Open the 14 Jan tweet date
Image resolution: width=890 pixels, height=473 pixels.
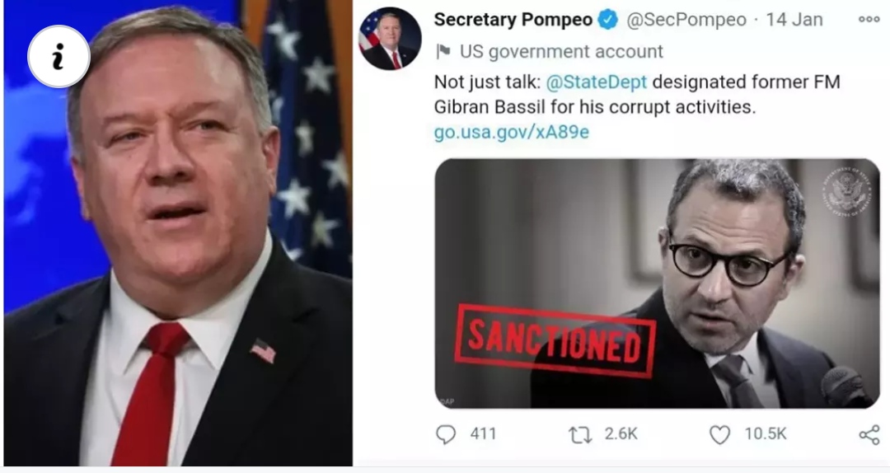pos(794,20)
